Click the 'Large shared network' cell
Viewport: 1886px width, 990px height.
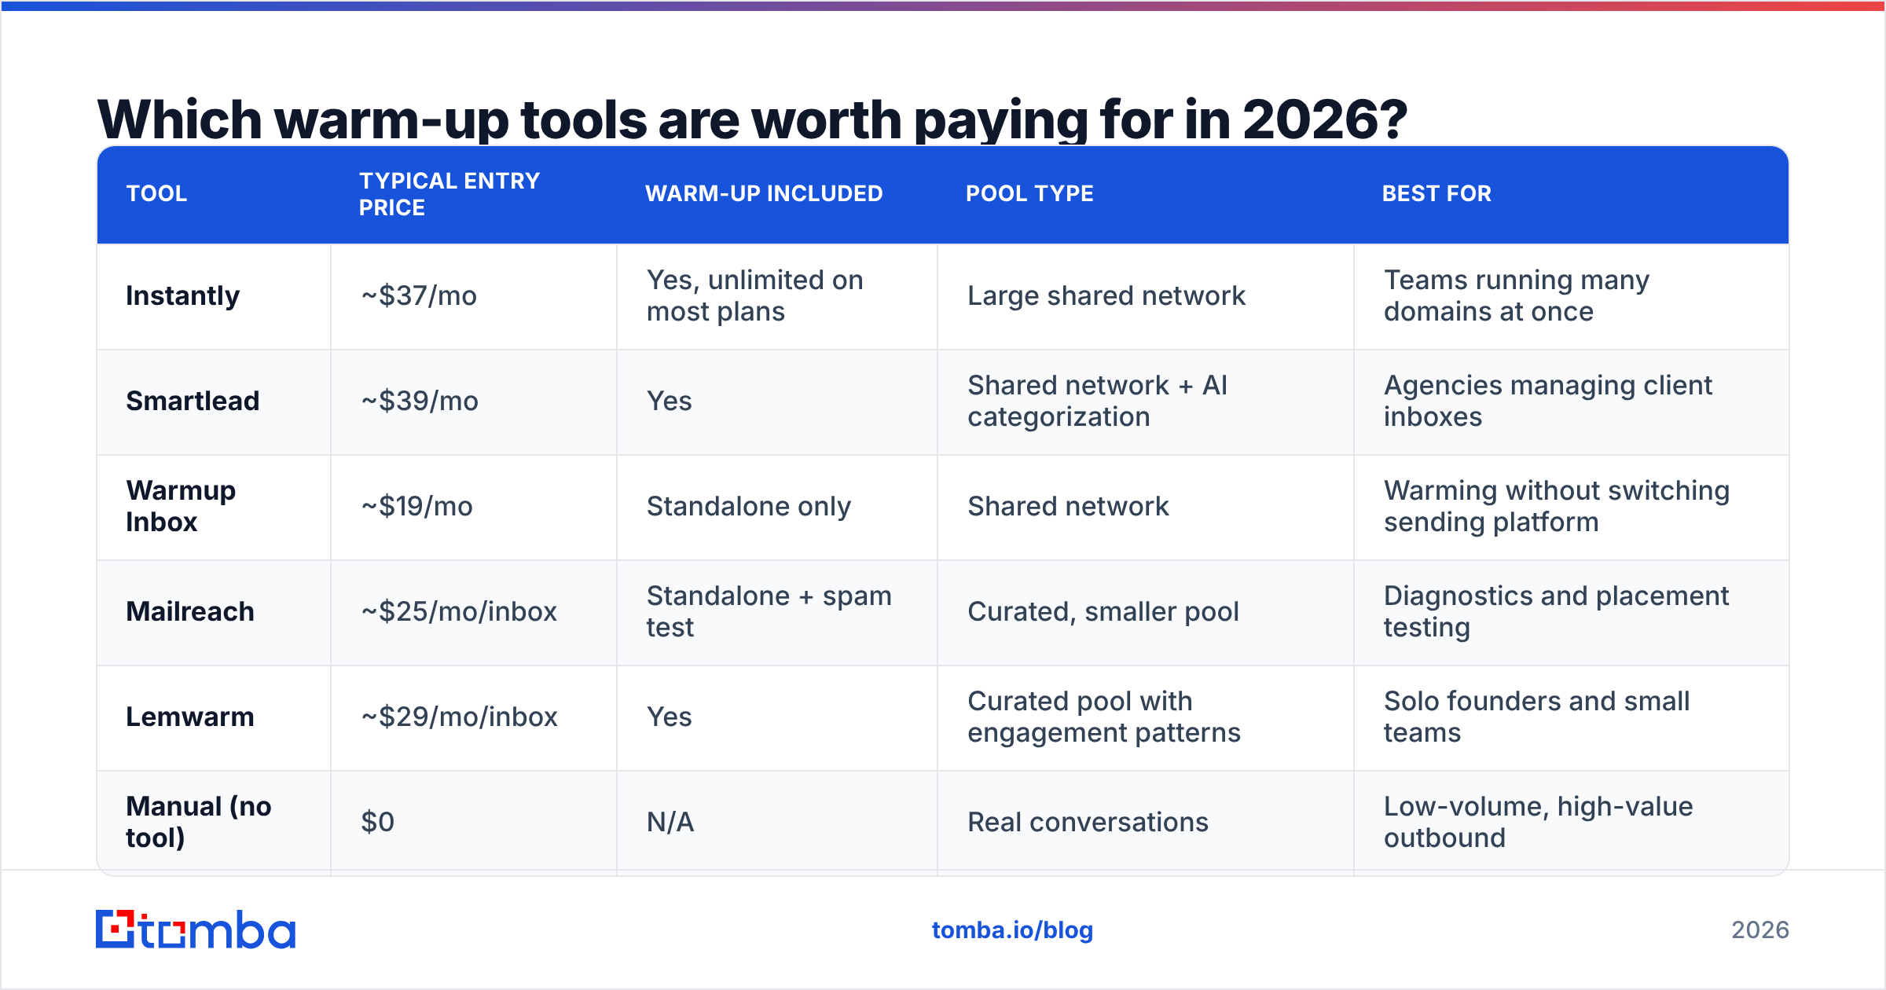click(x=1146, y=296)
